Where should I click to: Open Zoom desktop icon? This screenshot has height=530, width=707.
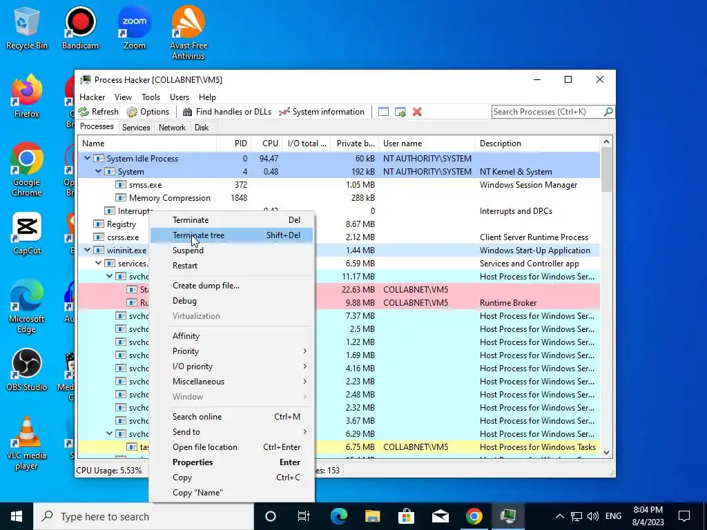click(135, 28)
